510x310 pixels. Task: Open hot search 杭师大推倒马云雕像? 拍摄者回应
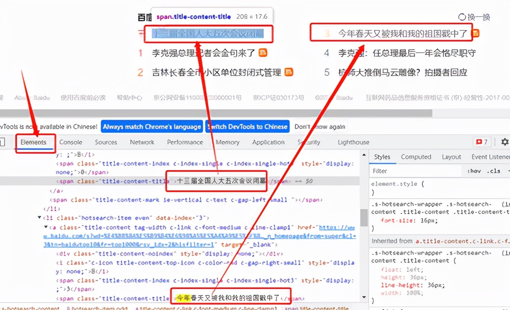[403, 72]
